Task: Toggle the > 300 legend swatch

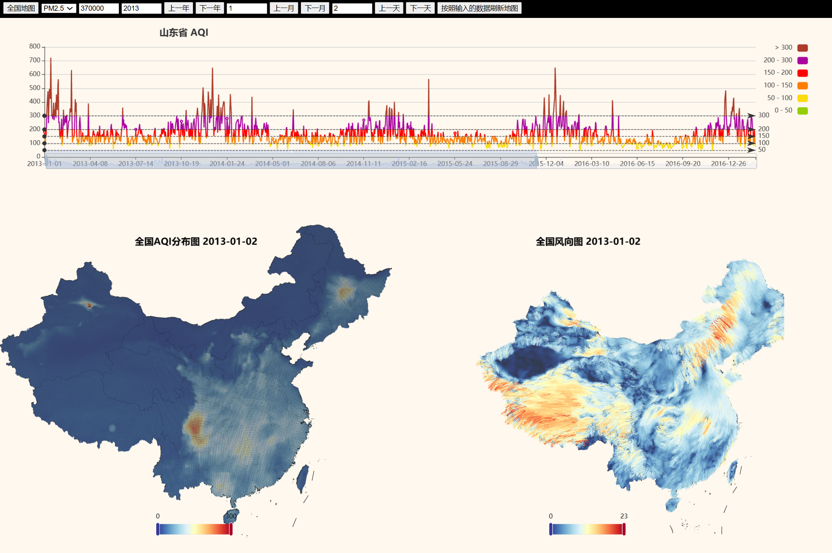Action: 802,48
